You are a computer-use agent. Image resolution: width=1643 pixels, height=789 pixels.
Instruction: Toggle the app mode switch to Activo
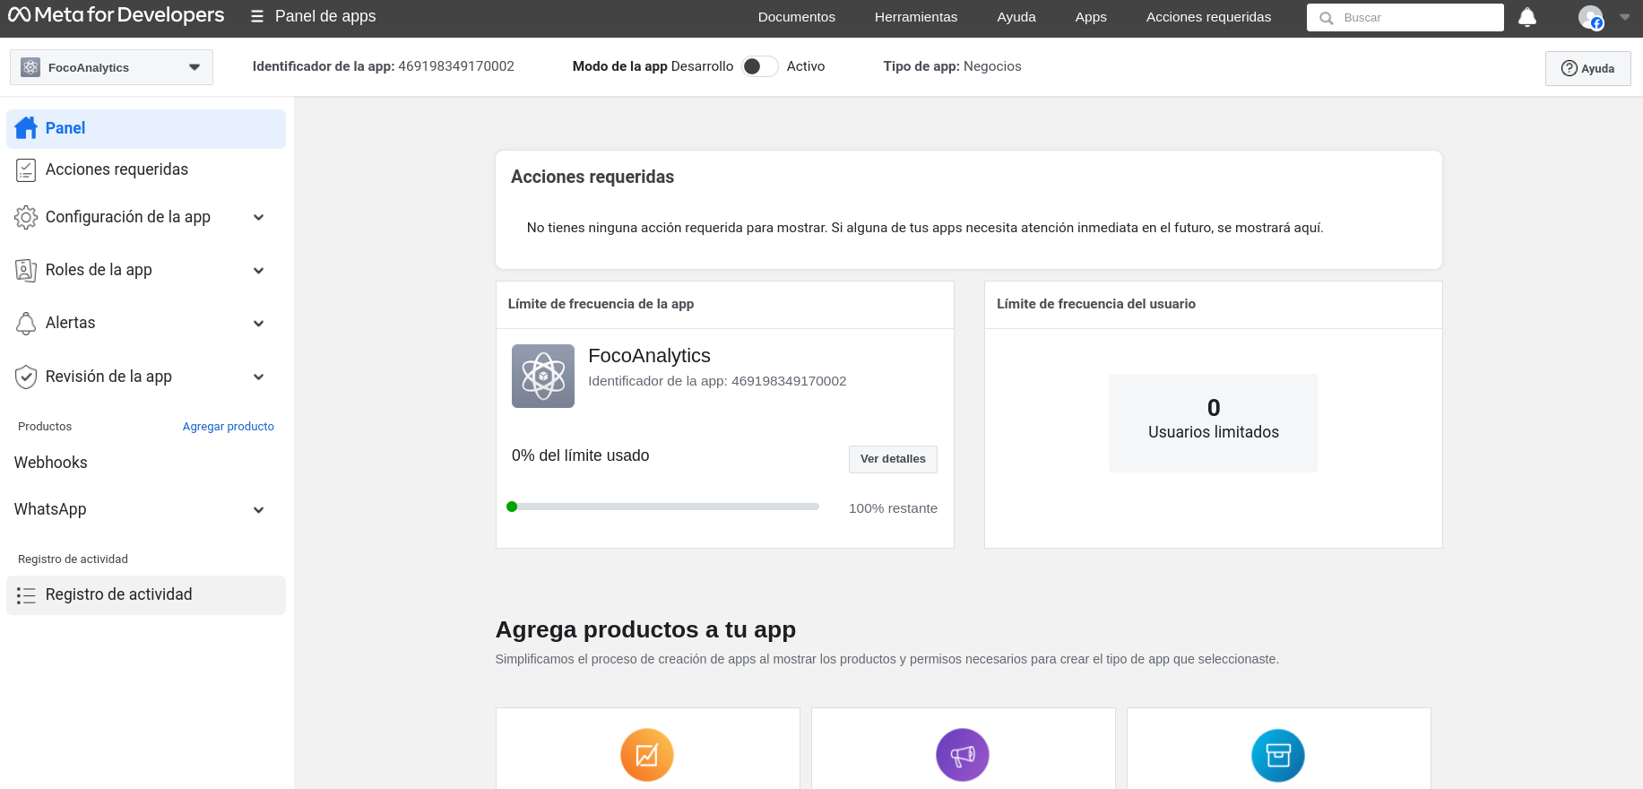coord(760,66)
